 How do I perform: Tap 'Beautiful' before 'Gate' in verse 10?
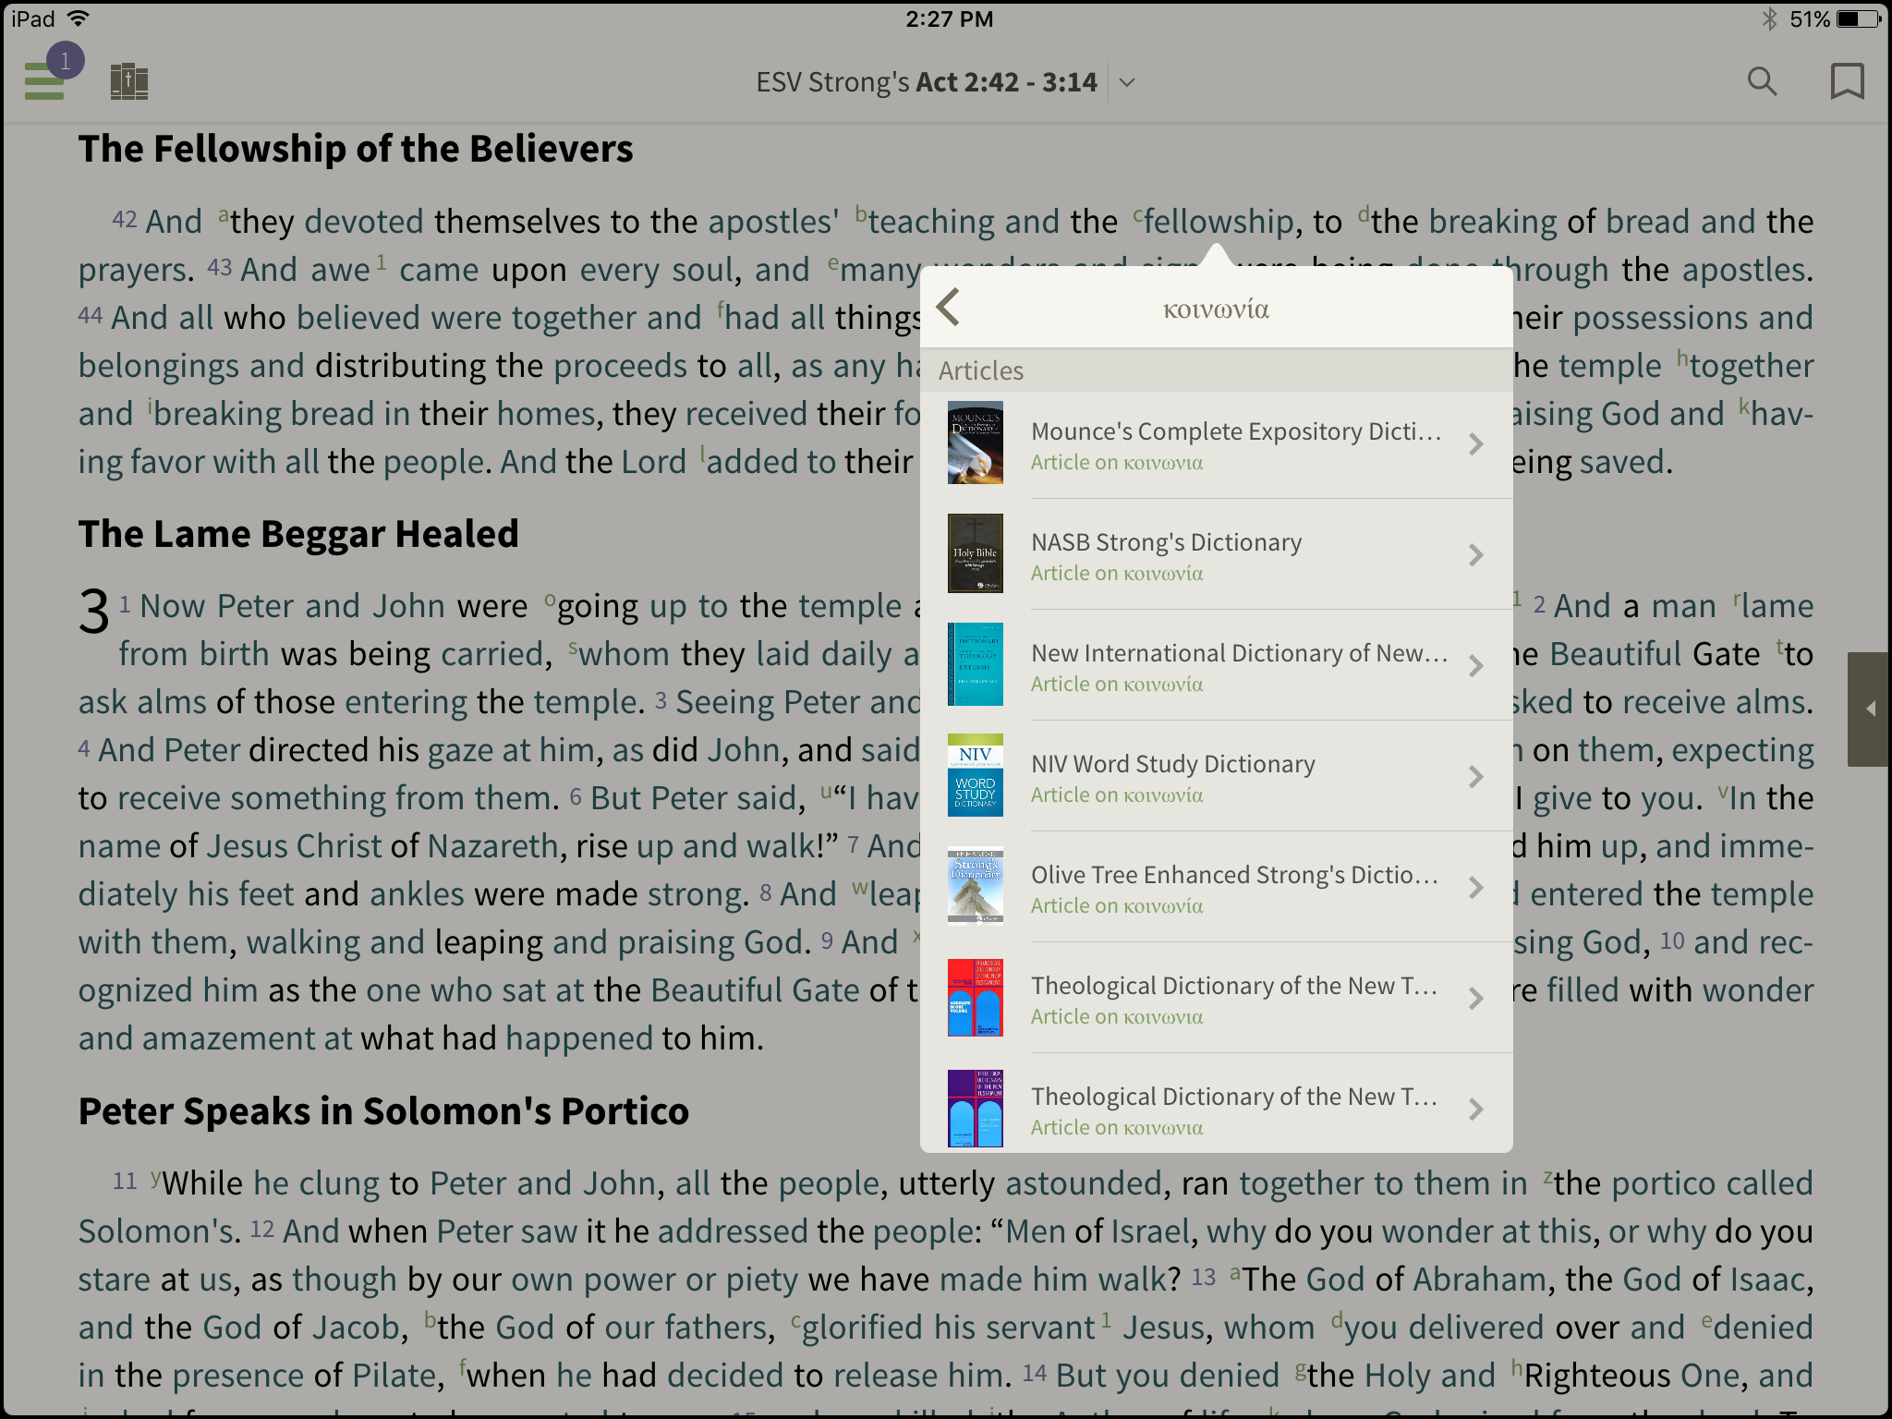(x=716, y=990)
